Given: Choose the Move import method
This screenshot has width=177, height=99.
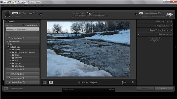Looking at the screenshot, I should coord(97,13).
